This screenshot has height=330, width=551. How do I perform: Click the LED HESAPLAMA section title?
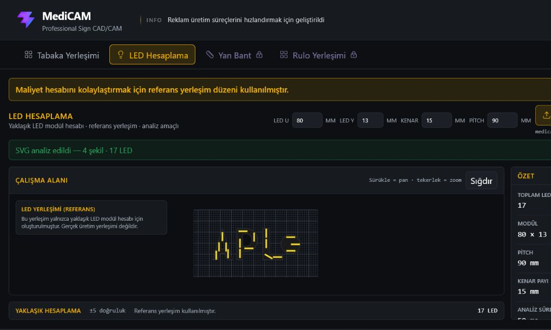[x=41, y=116]
